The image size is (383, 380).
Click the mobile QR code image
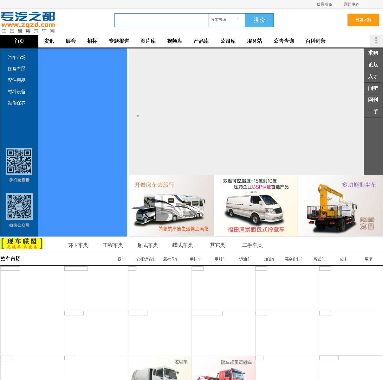pos(19,161)
